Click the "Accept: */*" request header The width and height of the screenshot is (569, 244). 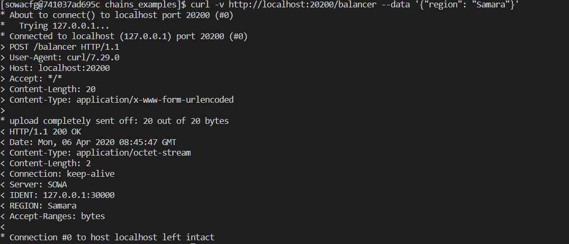35,79
